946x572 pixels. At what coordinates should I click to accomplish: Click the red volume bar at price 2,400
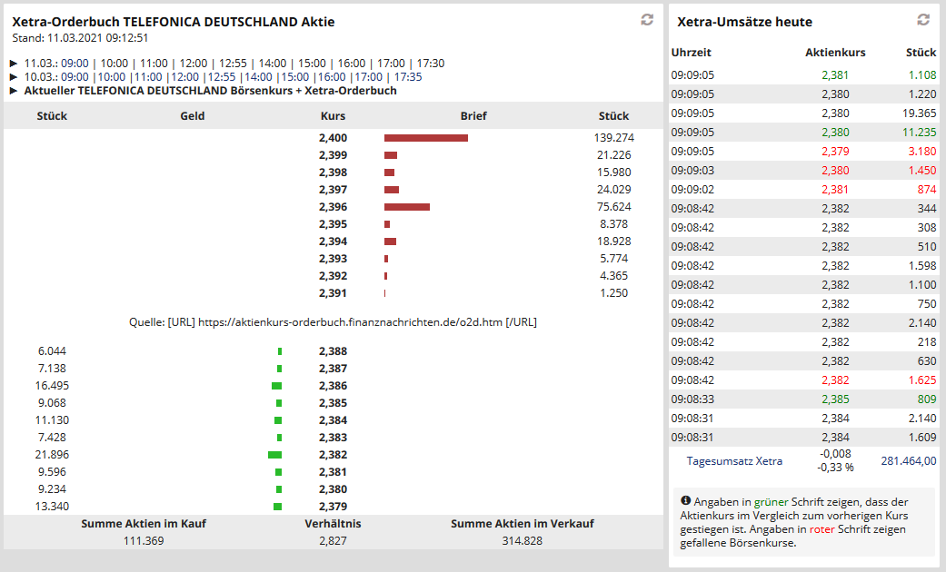click(x=425, y=138)
